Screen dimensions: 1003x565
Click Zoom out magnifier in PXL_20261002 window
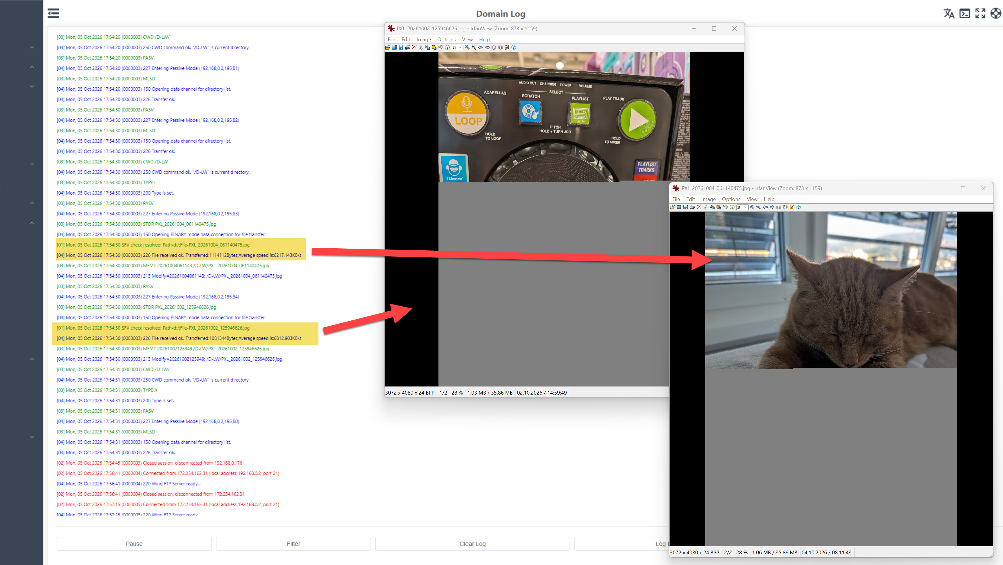pyautogui.click(x=474, y=48)
